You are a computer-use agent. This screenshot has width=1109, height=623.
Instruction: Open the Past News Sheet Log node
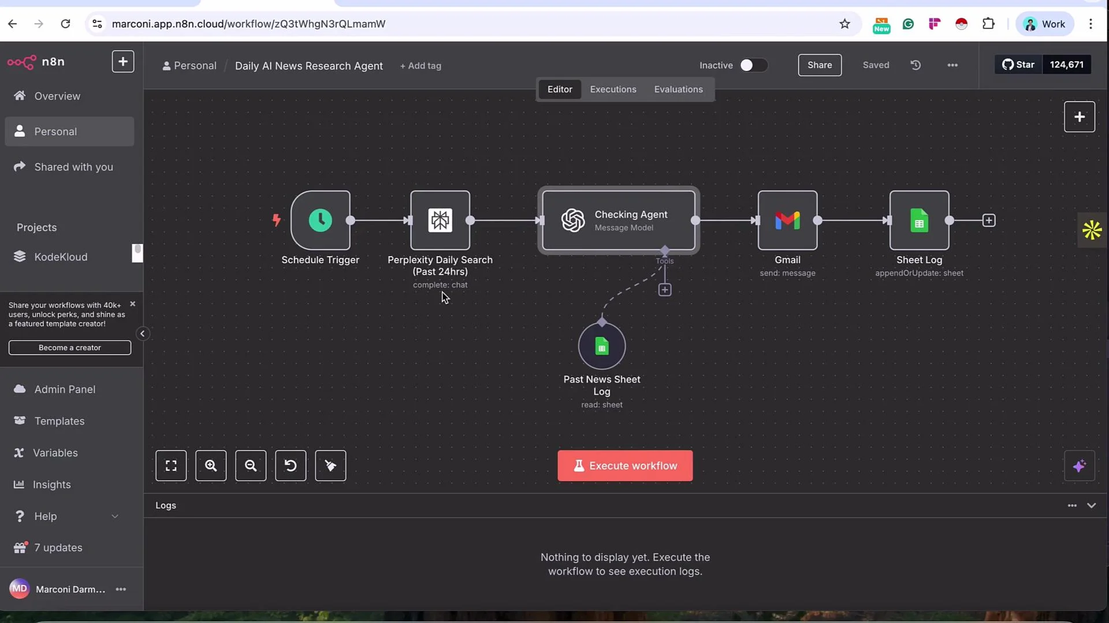point(602,346)
